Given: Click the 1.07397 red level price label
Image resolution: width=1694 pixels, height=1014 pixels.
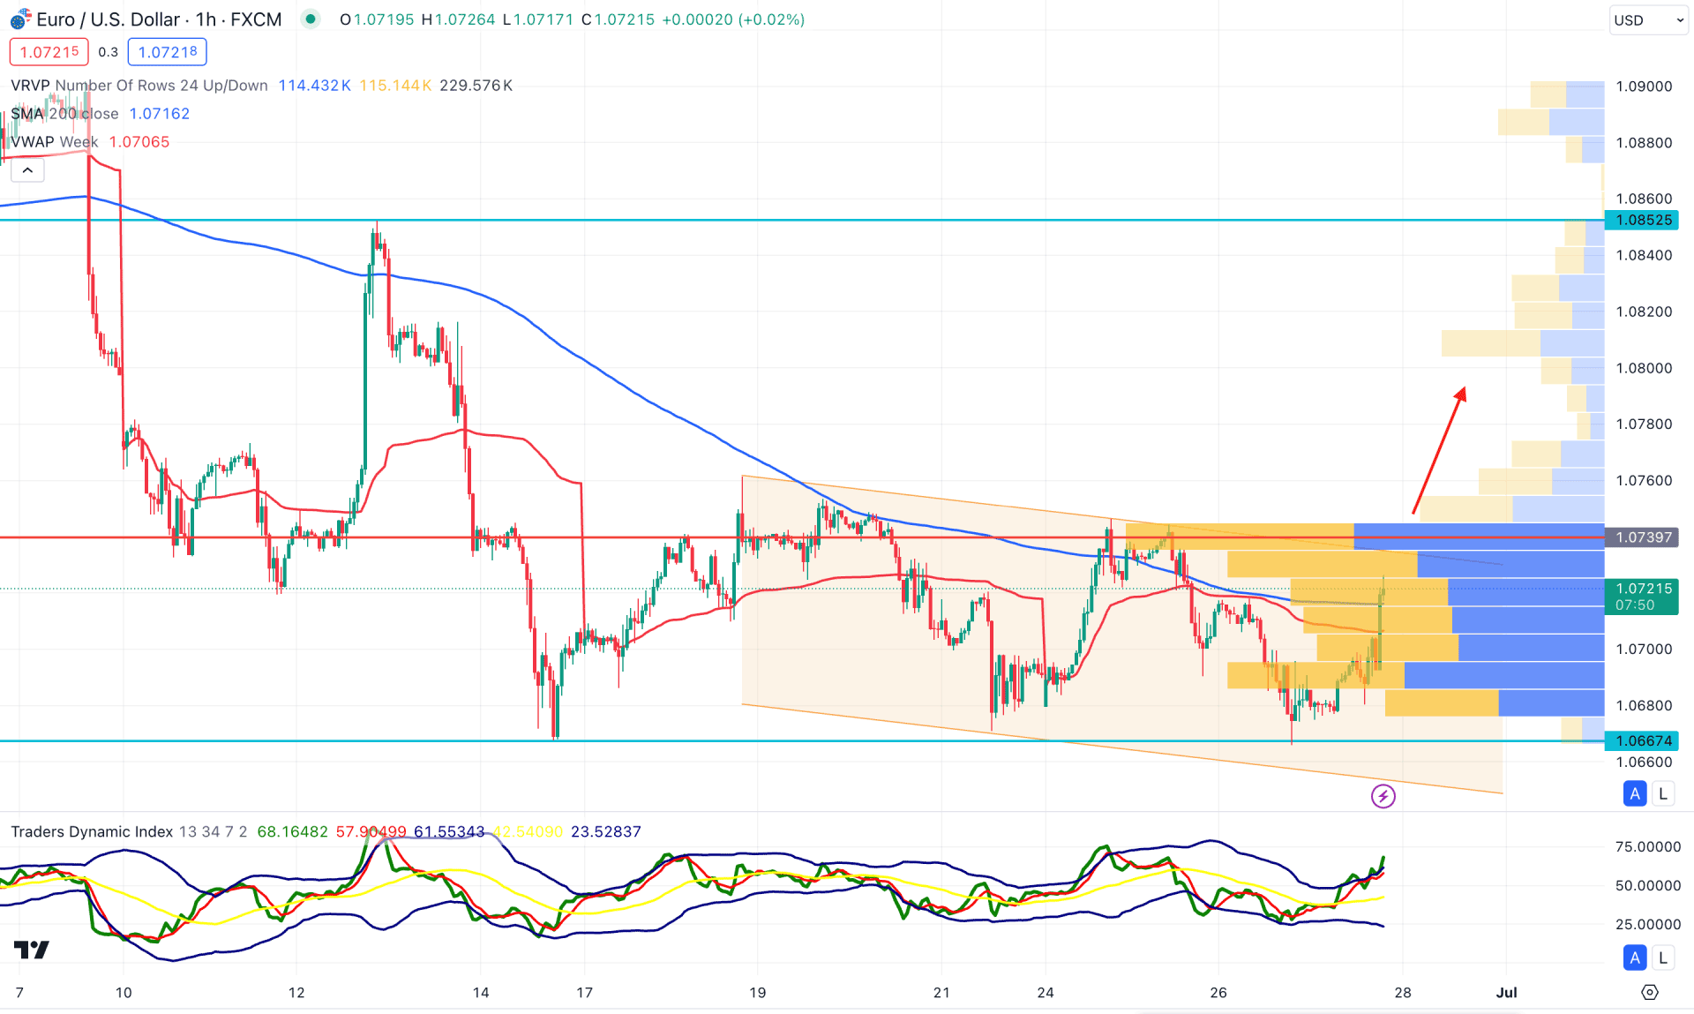Looking at the screenshot, I should [x=1643, y=537].
